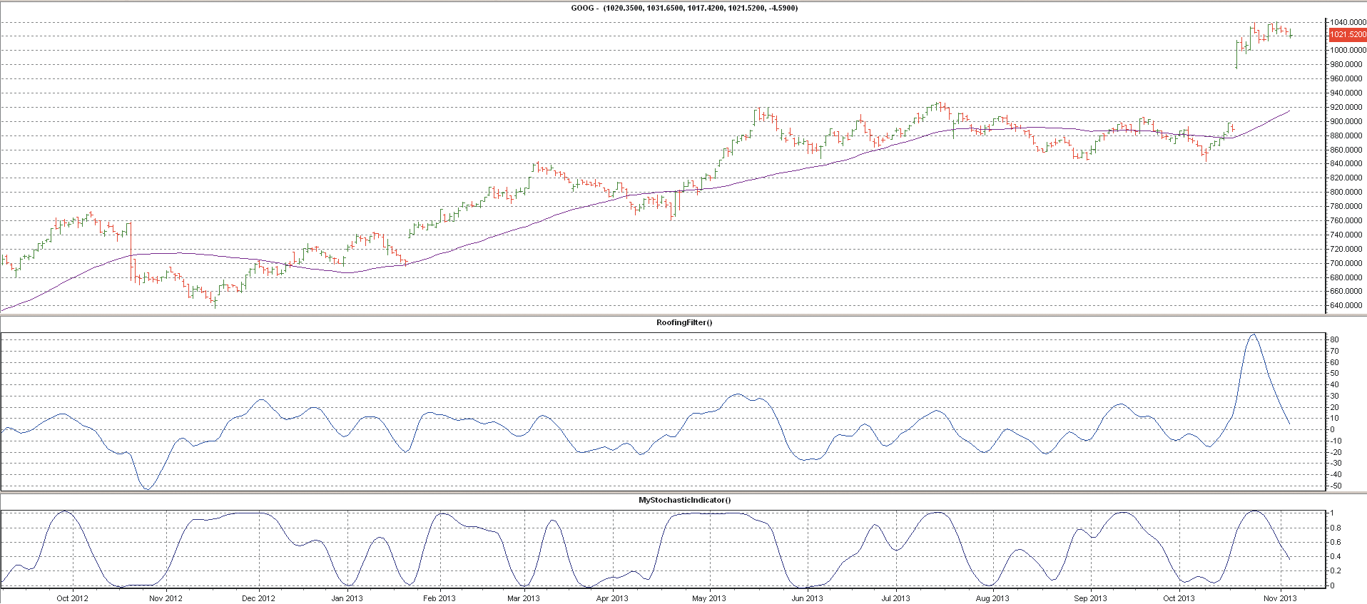Screen dimensions: 1367x604
Task: Click the 1 label on stochastic axis
Action: [1332, 513]
